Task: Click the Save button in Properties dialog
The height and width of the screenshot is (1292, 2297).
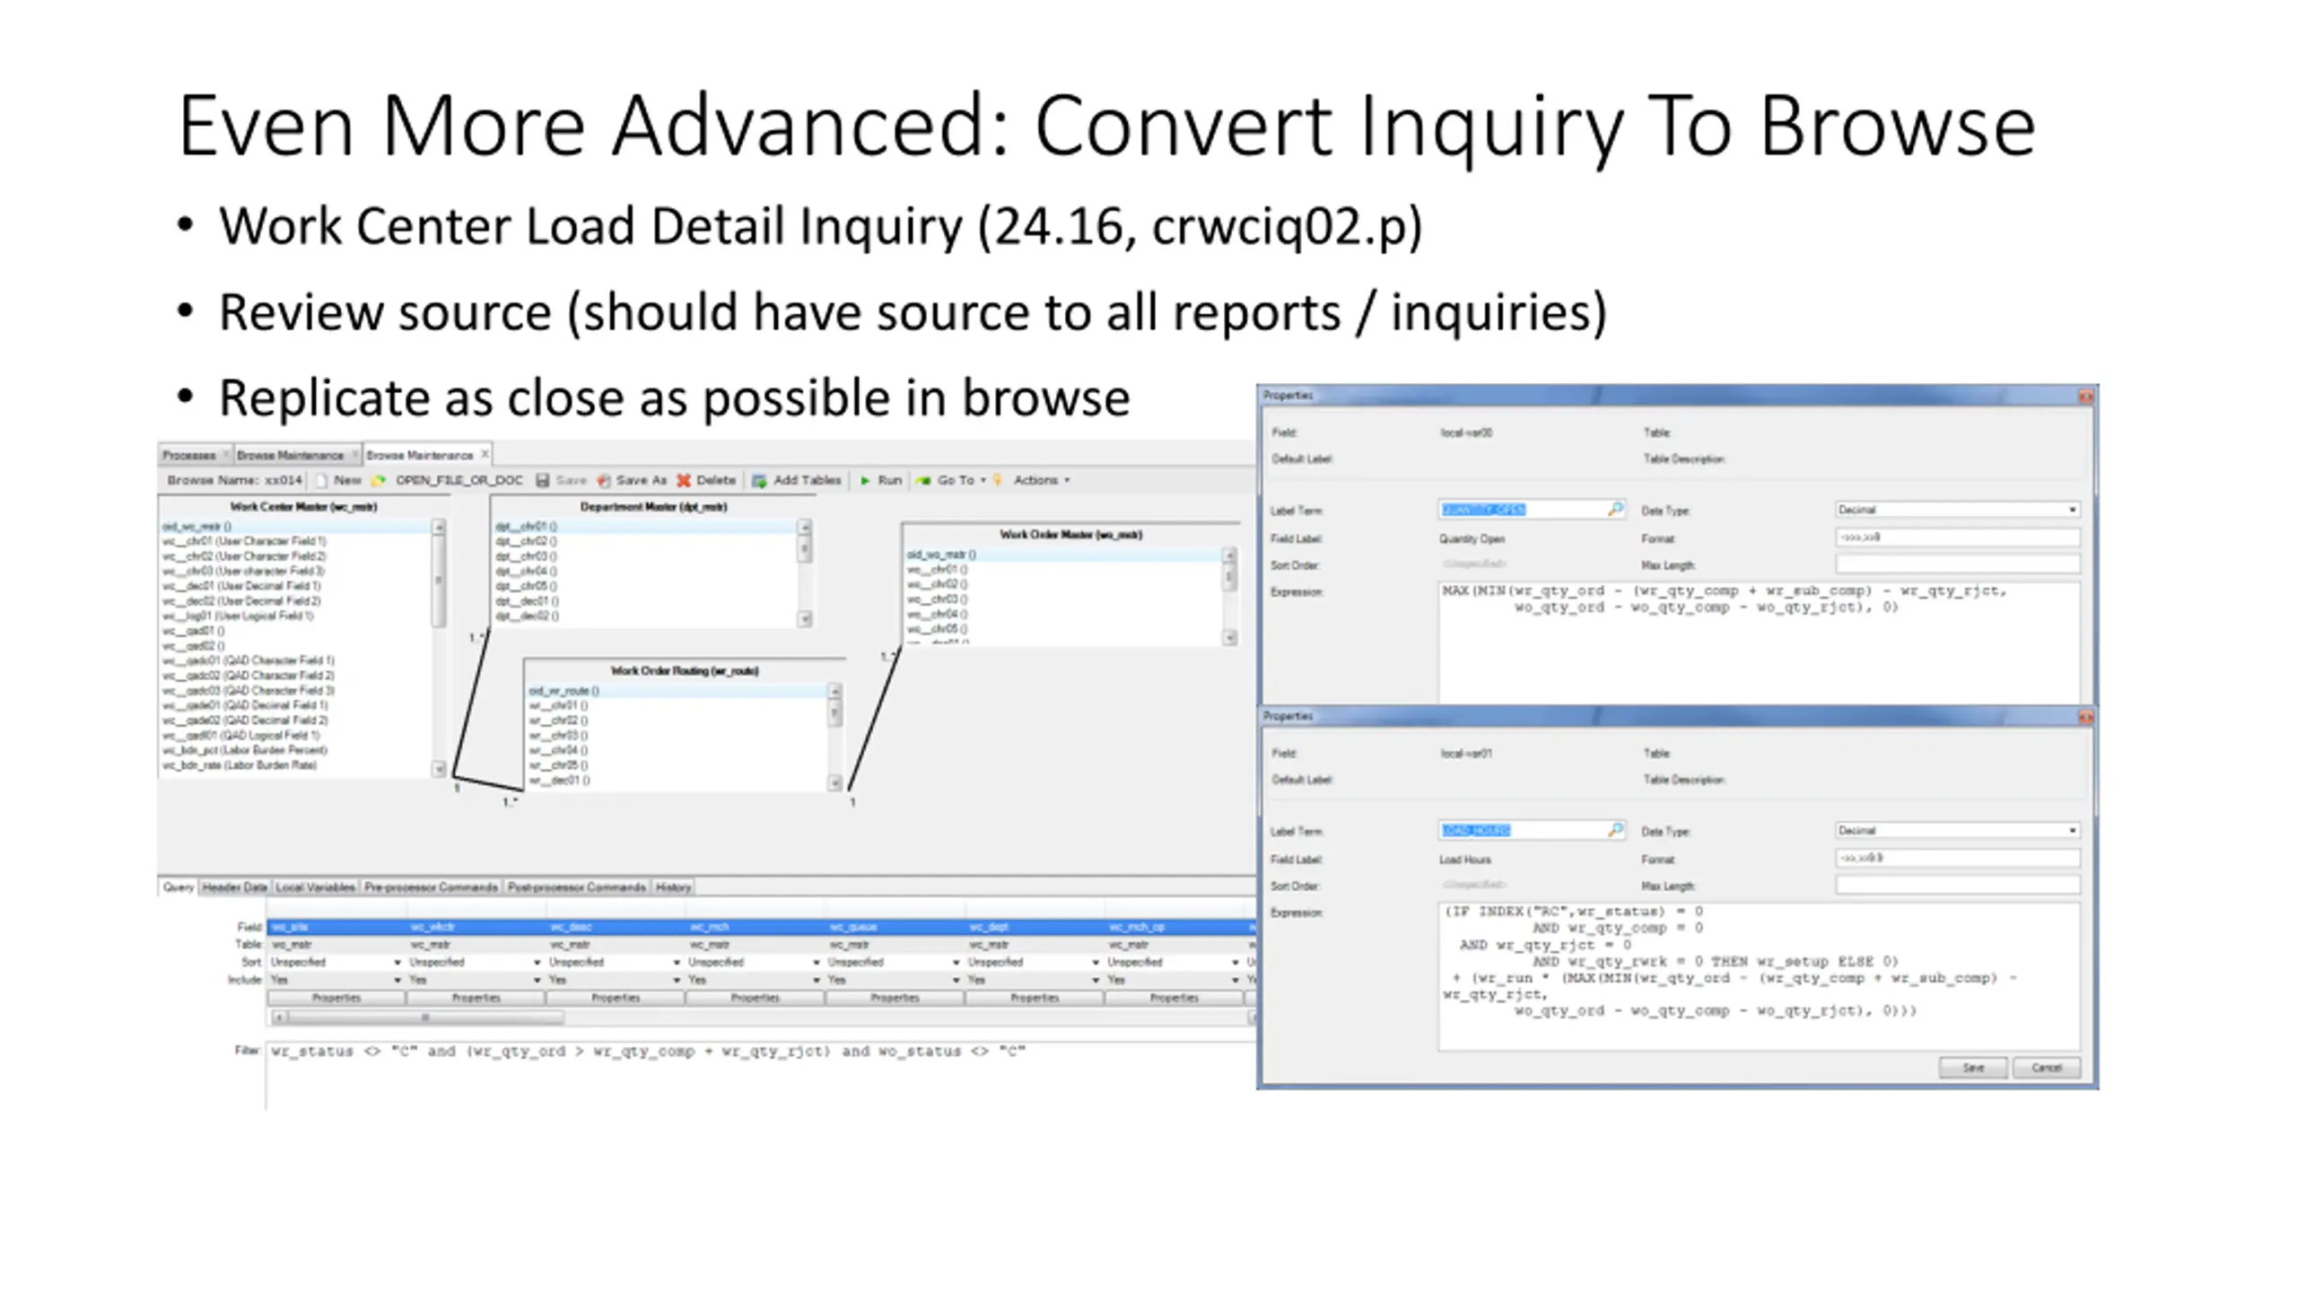Action: [1972, 1068]
